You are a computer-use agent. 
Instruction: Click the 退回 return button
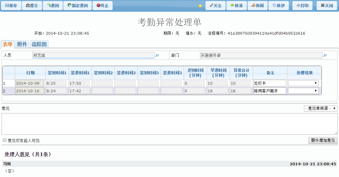tap(53, 6)
